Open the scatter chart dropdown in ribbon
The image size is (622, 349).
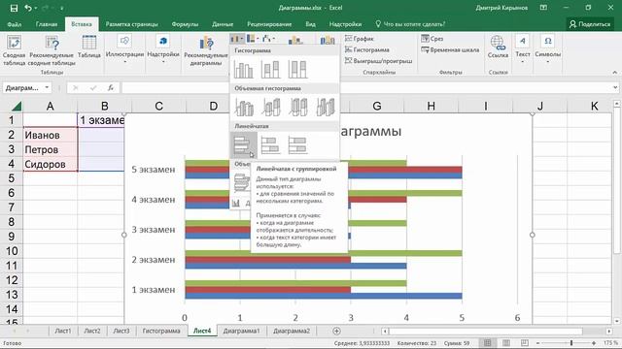pos(268,39)
